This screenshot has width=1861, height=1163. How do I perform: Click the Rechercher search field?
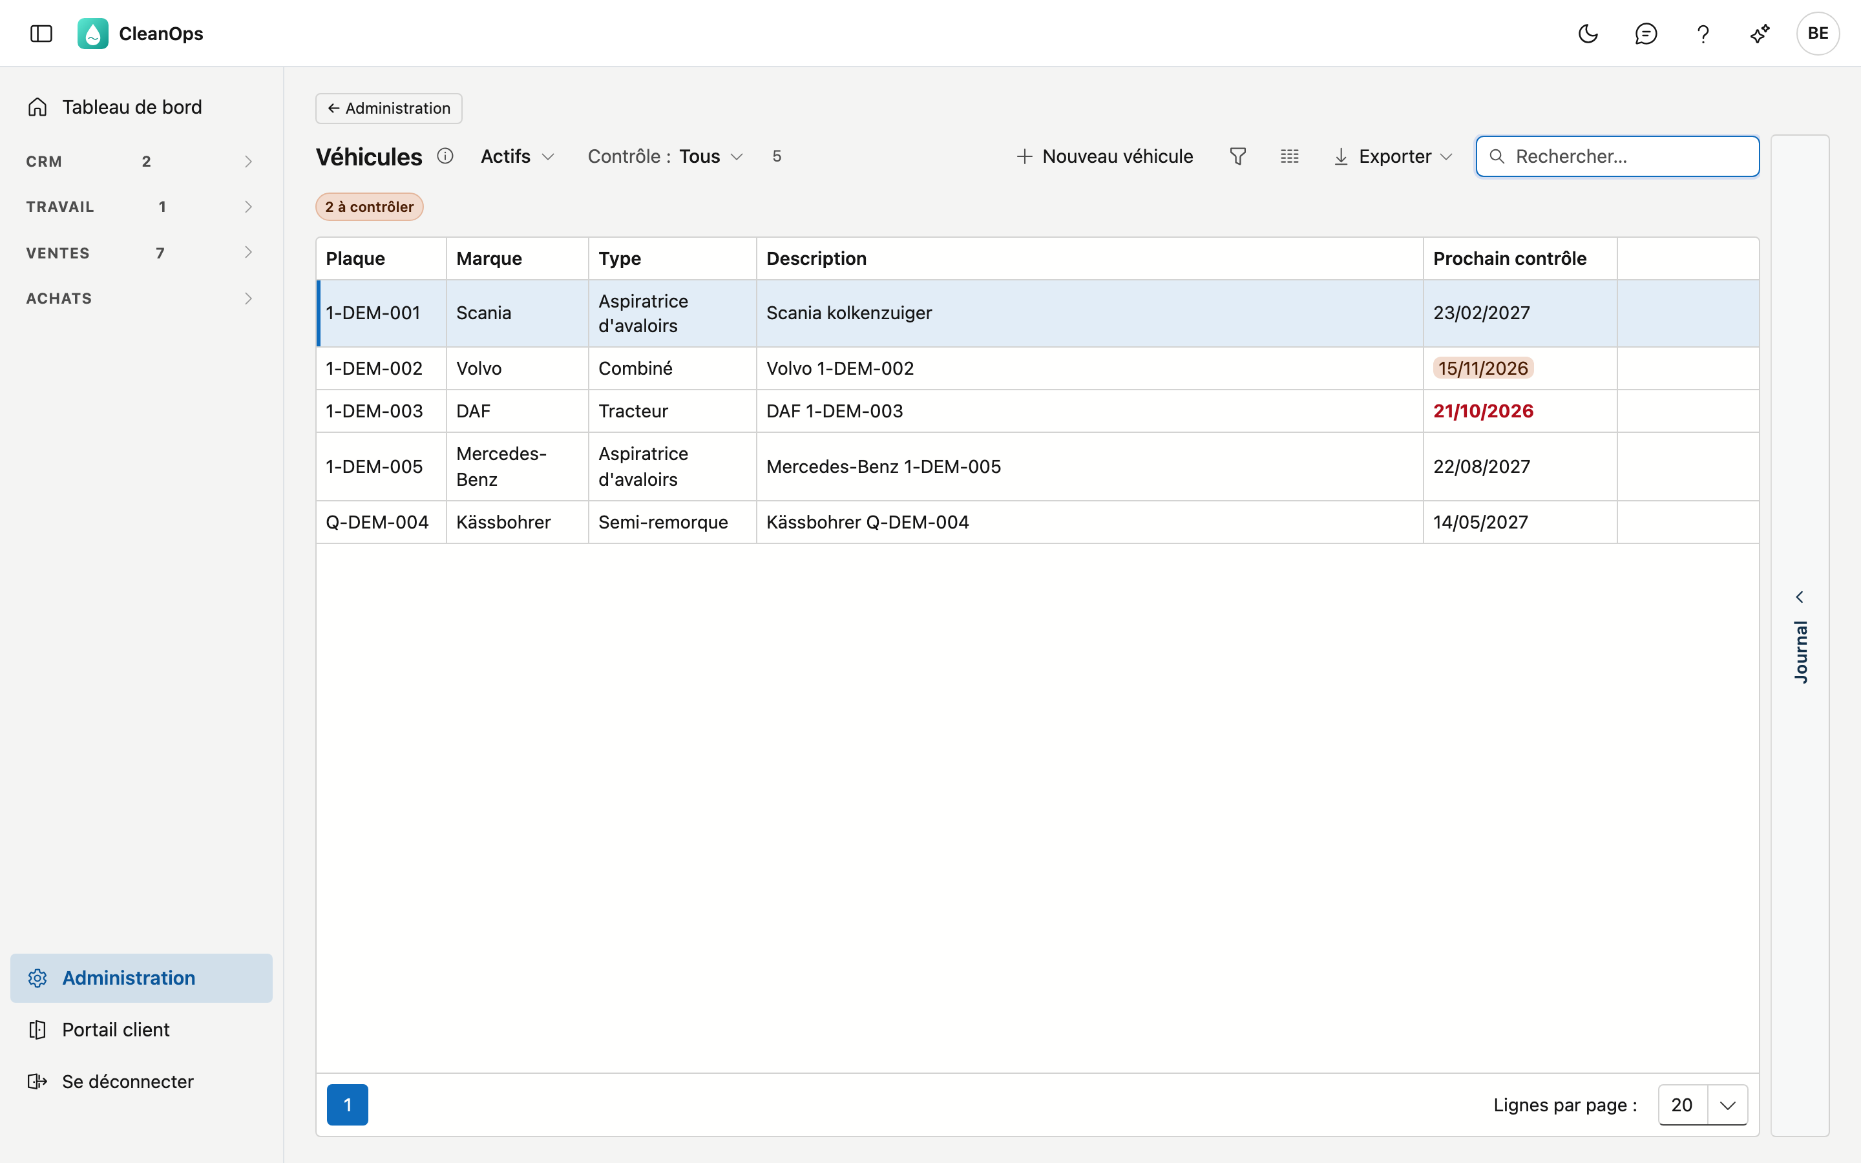coord(1617,156)
